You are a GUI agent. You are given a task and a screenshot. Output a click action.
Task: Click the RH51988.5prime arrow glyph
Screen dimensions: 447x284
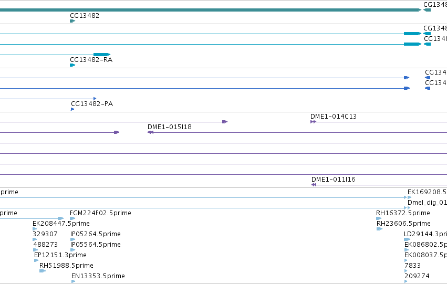click(43, 271)
